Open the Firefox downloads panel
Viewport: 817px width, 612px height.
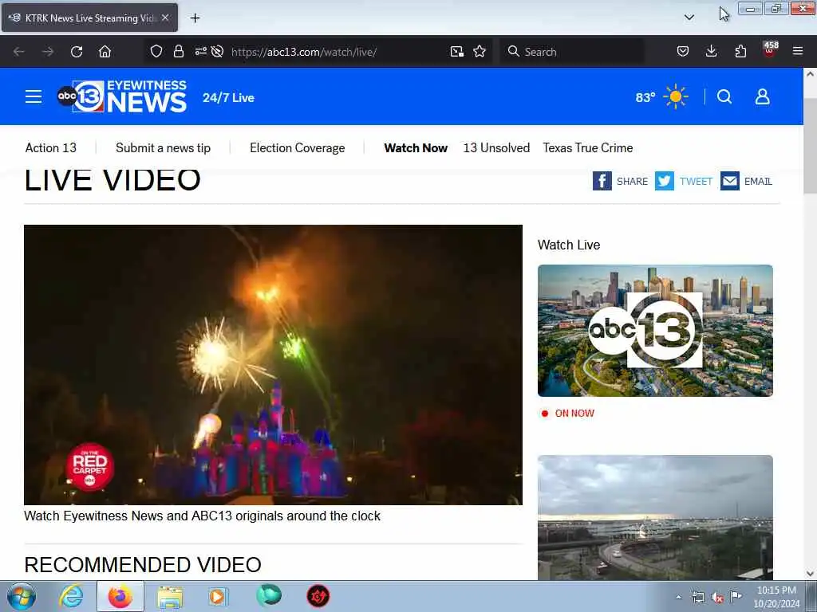711,52
